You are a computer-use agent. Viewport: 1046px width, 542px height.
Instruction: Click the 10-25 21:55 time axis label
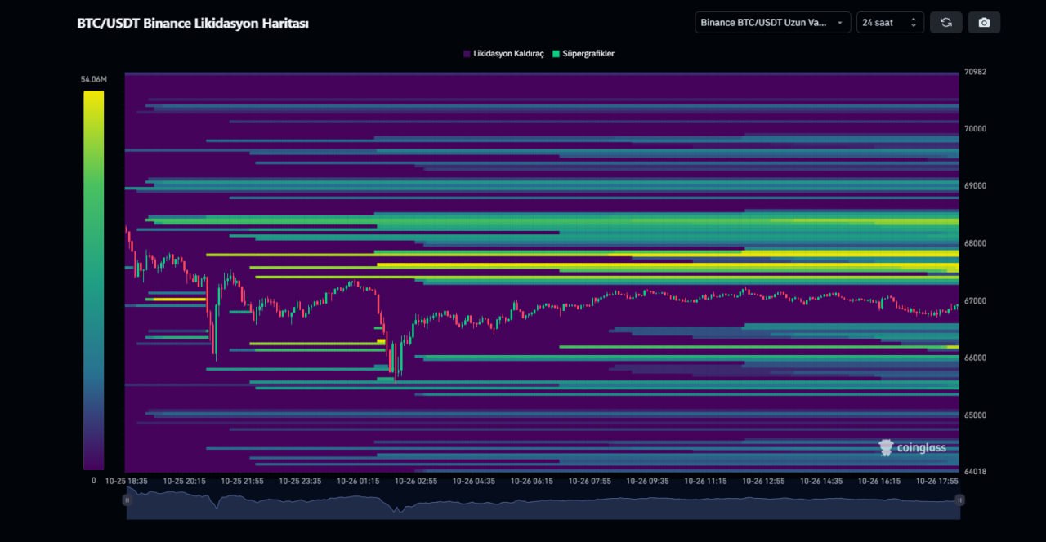coord(242,482)
